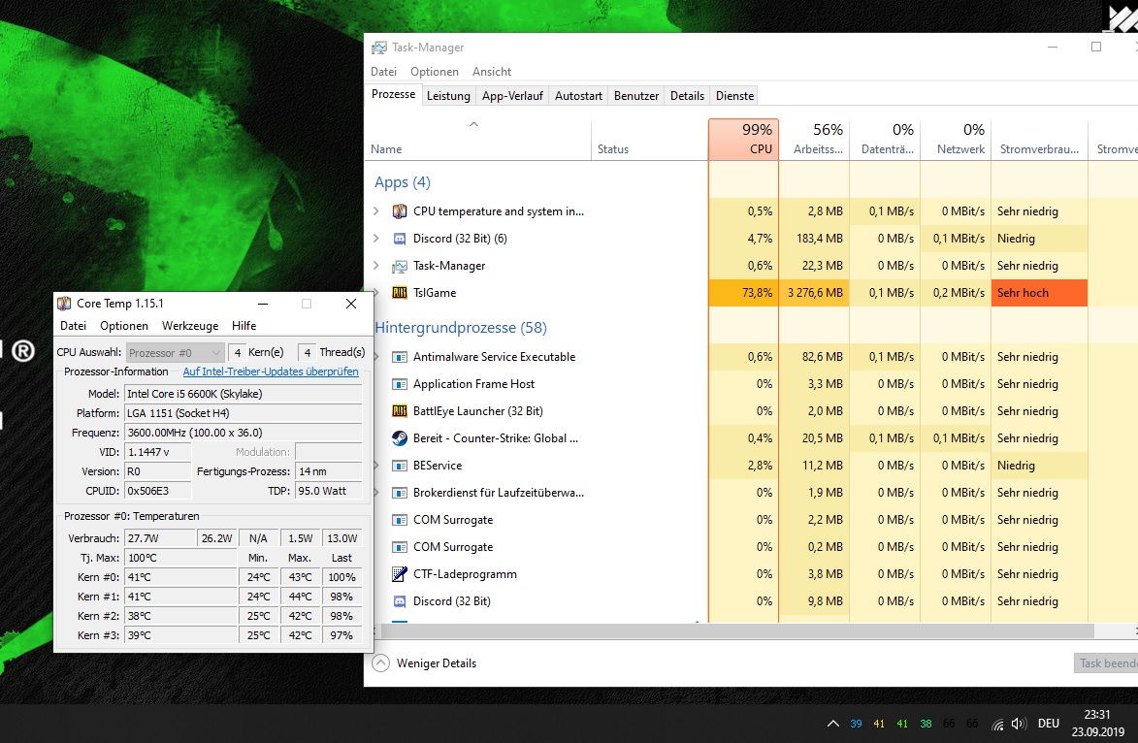Screen dimensions: 1138x743
Task: Show hidden tray icons with the taskbar chevron
Action: (833, 724)
